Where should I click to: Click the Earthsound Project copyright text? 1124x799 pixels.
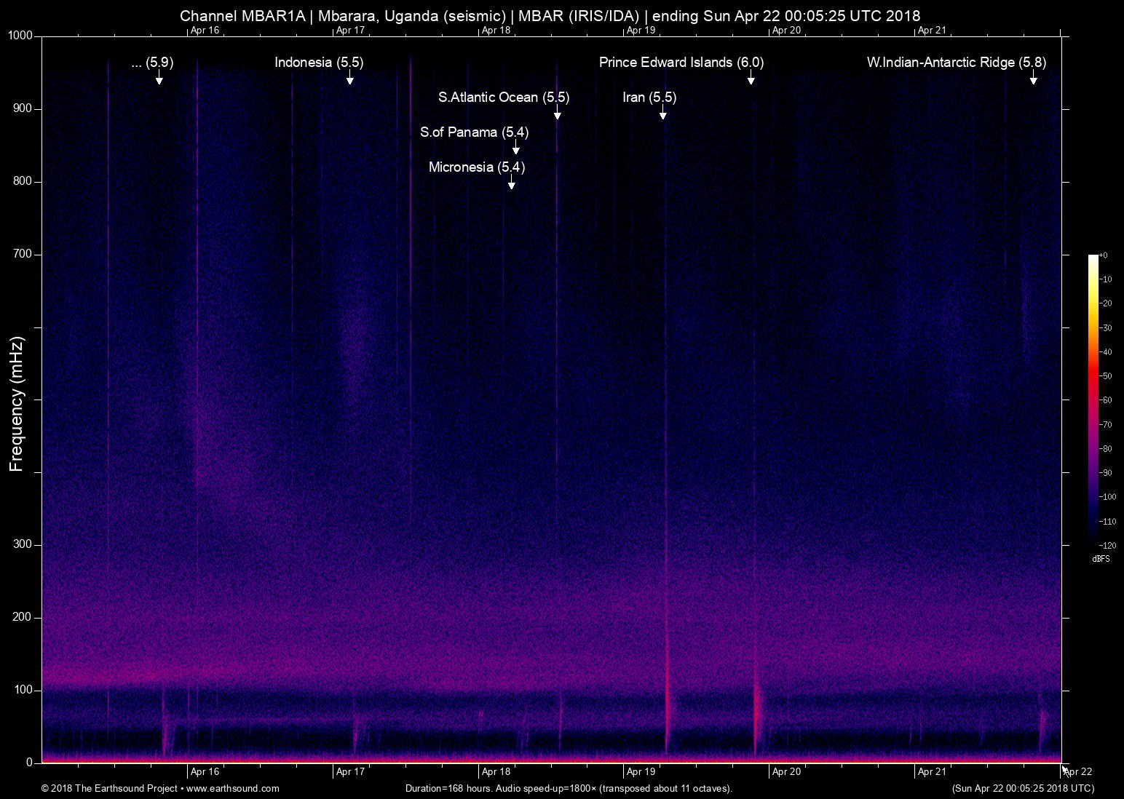[160, 788]
